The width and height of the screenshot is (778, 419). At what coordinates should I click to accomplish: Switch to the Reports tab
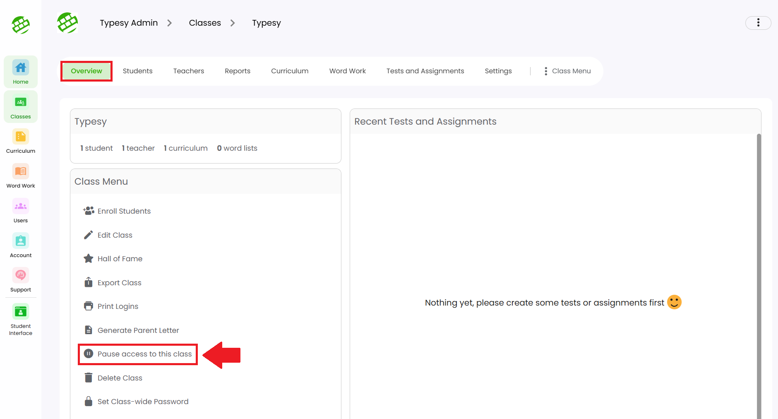tap(238, 71)
